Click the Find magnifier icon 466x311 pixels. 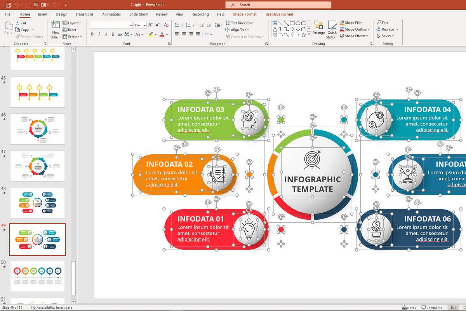pyautogui.click(x=379, y=23)
